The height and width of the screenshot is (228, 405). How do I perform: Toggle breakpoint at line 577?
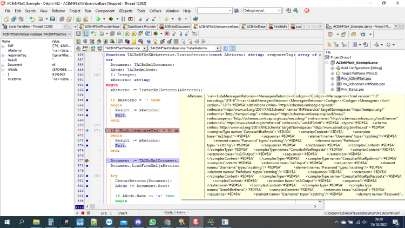click(x=87, y=160)
